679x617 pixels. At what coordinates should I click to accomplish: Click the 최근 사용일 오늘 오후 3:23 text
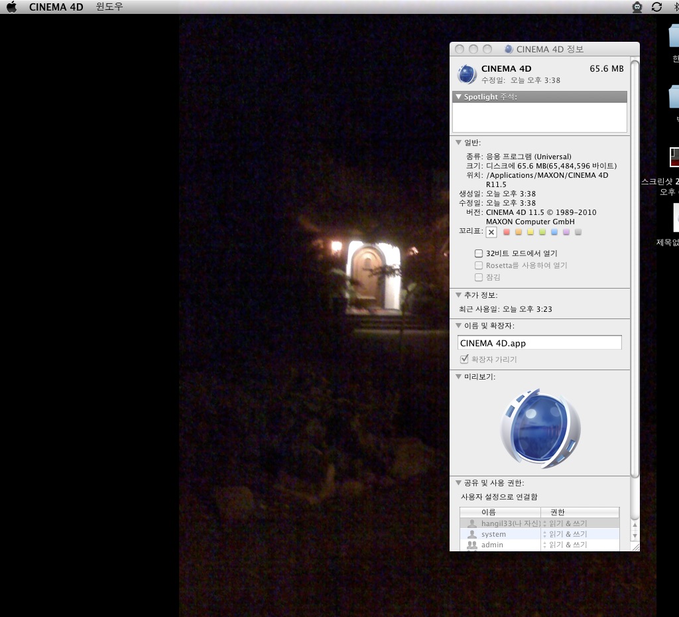(x=505, y=309)
